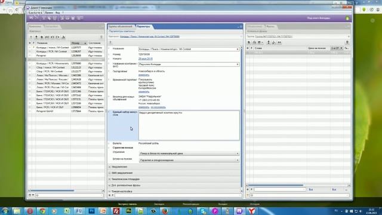This screenshot has height=215, width=382.
Task: Click the из кампании link under Визитка
Action: 158,107
